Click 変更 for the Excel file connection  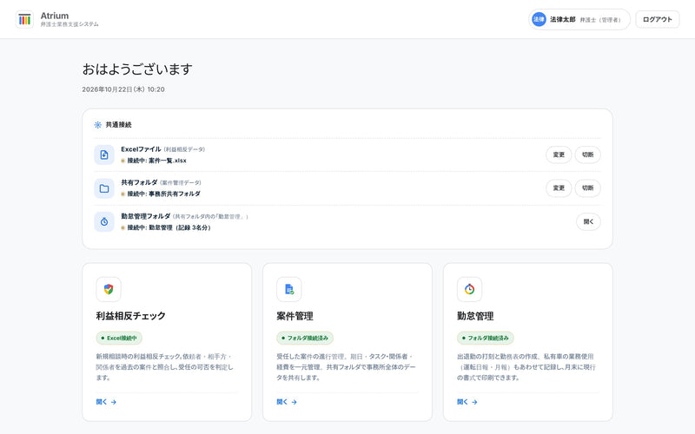click(559, 155)
